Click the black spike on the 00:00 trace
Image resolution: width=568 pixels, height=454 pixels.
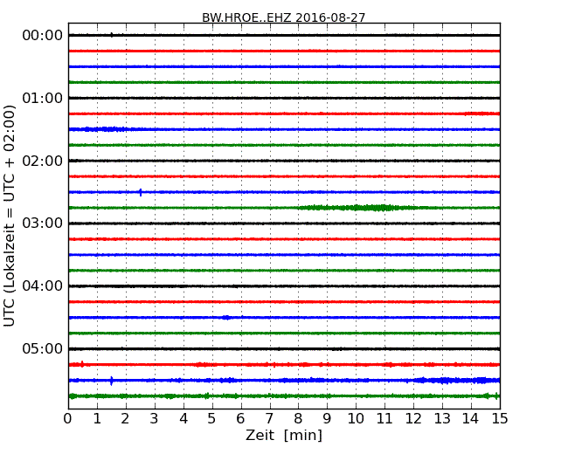(x=112, y=35)
